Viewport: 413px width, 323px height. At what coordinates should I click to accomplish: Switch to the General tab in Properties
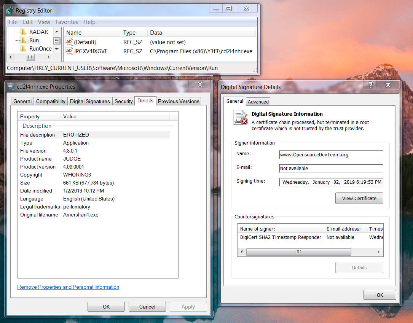[22, 101]
